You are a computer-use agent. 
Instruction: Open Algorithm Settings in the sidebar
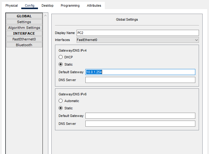[24, 28]
